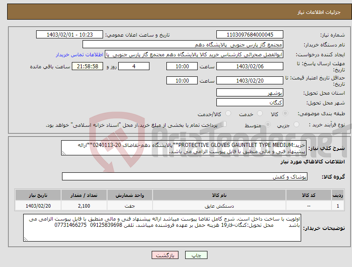Select the کالا radio button
352x267 pixels.
tap(285, 113)
